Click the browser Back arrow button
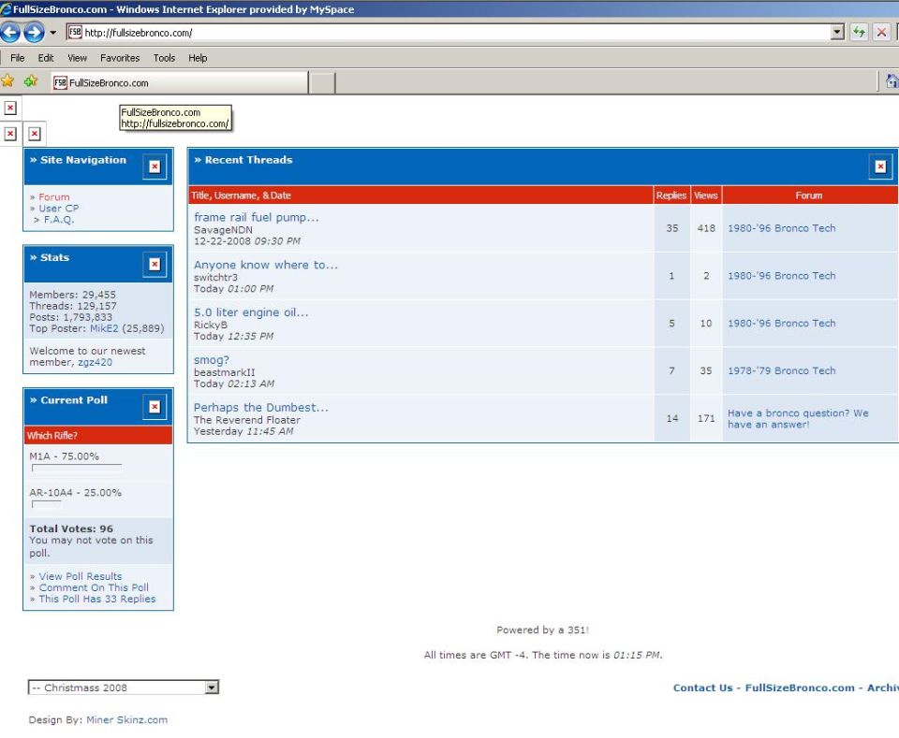 [x=9, y=33]
